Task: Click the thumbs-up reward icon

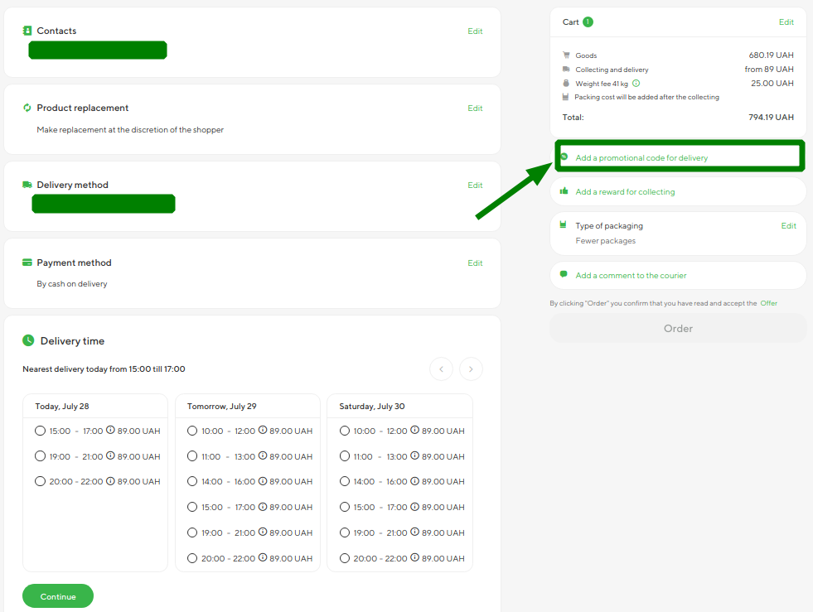Action: 564,191
